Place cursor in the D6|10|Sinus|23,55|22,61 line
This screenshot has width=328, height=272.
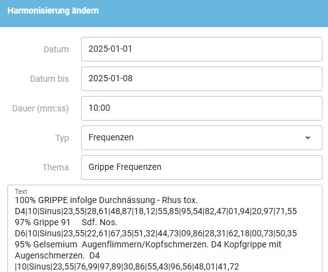(156, 233)
